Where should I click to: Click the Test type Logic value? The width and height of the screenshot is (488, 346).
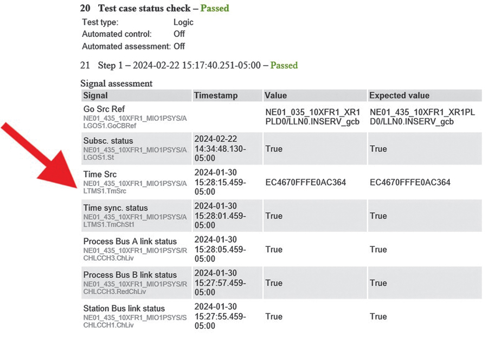point(183,22)
